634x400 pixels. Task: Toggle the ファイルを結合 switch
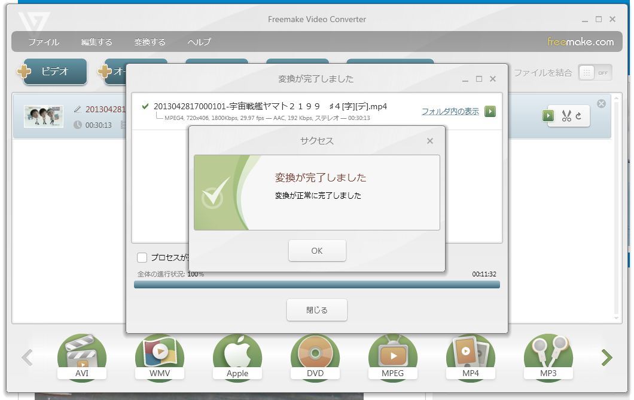(595, 73)
